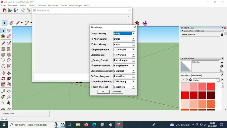Click the Abbrechen button
This screenshot has width=227, height=128.
(x=117, y=92)
